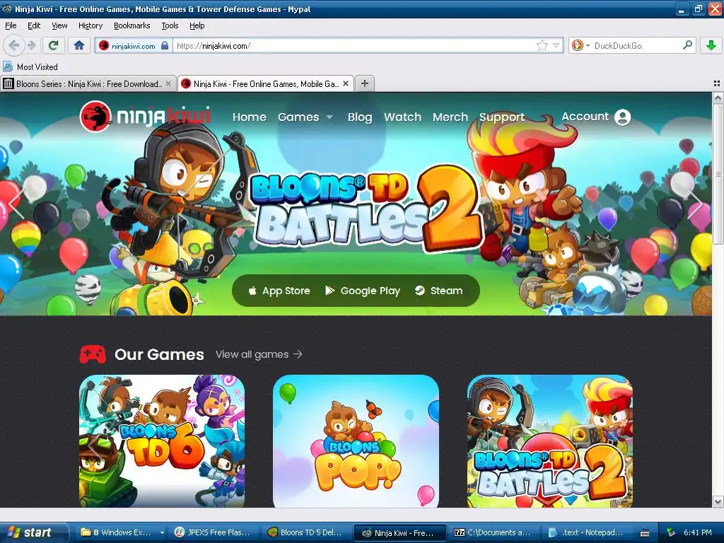
Task: Click the DuckDuckGo search field
Action: 636,45
